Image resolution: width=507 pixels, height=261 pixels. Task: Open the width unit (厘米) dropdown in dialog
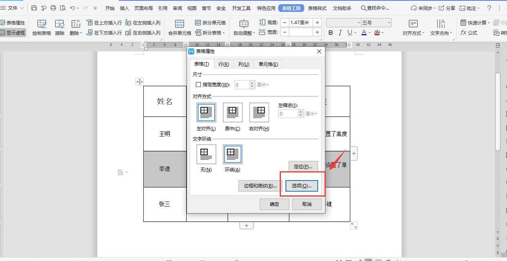coord(263,85)
